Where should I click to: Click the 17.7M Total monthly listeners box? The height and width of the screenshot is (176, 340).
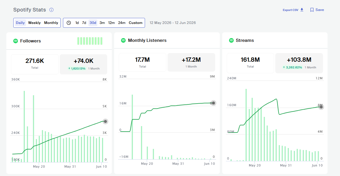142,62
